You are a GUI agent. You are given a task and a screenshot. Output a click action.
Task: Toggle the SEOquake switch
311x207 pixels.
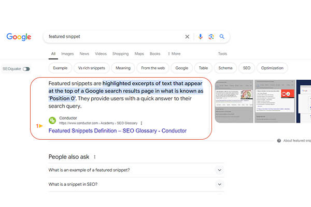(x=26, y=69)
